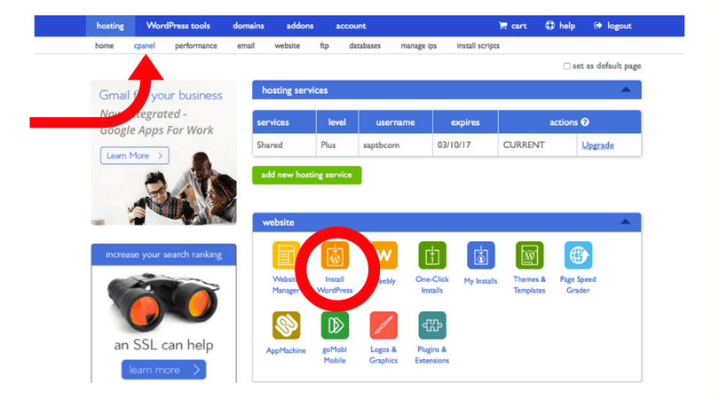Open the home submenu item
719x399 pixels.
[x=104, y=46]
